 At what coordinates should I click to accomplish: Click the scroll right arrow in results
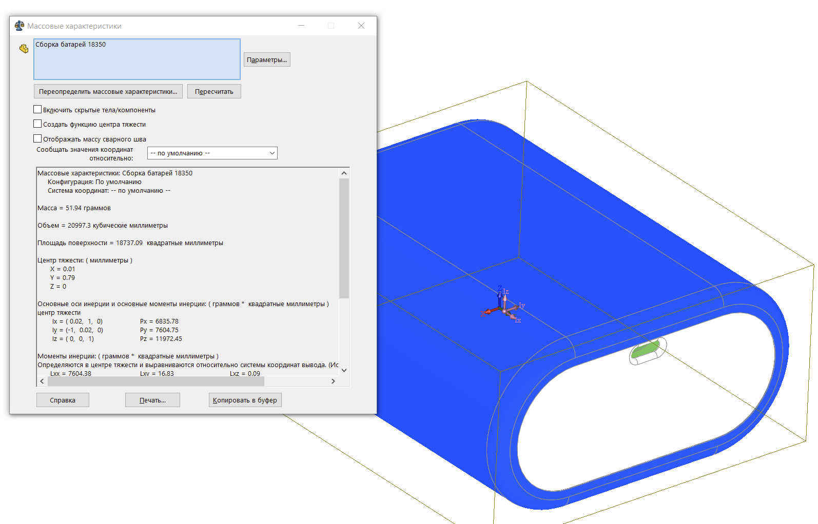[x=333, y=381]
